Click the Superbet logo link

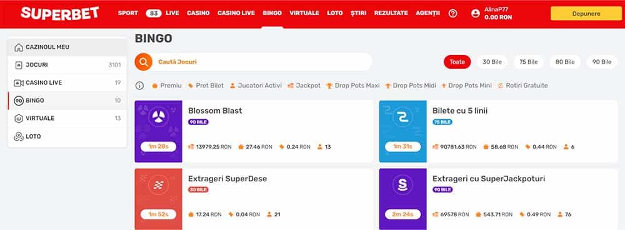tap(60, 13)
